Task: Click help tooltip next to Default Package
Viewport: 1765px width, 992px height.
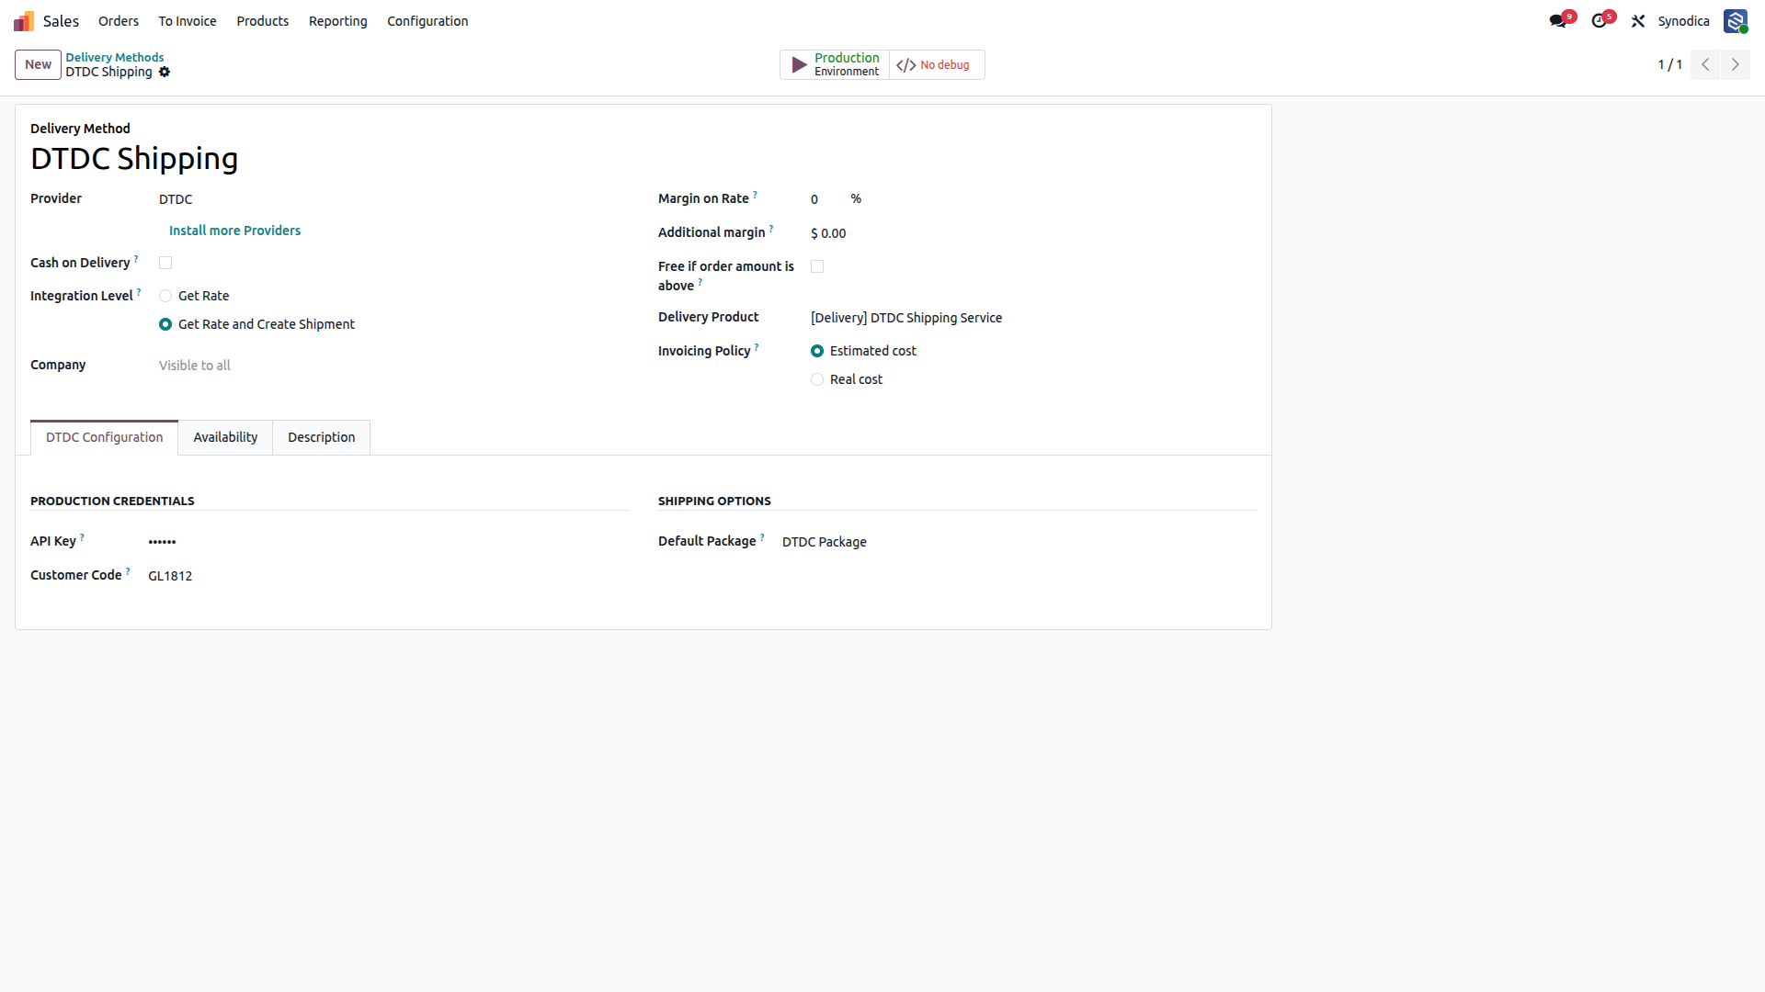Action: pos(762,537)
